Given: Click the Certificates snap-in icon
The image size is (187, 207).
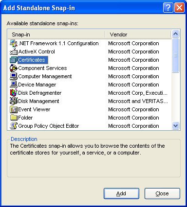Looking at the screenshot, I should point(14,60).
